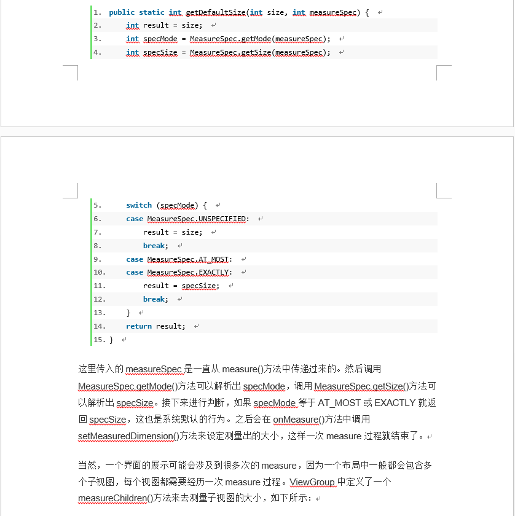Click the 'public' keyword in line 1
Screen dimensions: 515x516
tap(122, 12)
